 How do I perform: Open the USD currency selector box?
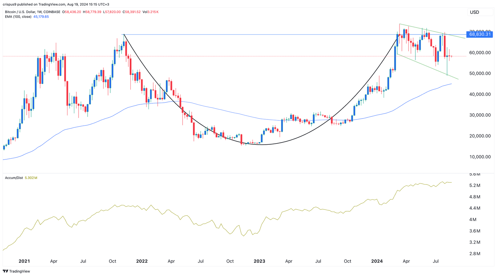pos(480,12)
